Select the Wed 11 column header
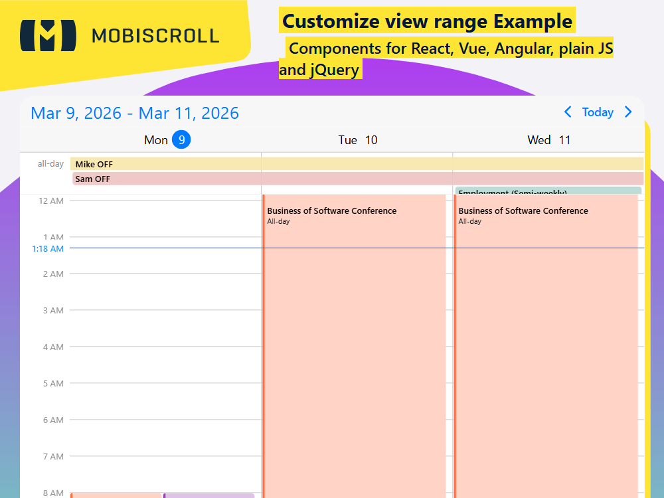Screen dimensions: 664x498 click(548, 139)
